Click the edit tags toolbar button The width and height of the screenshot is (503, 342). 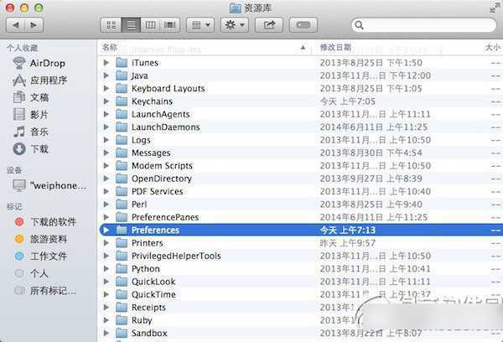(x=303, y=25)
